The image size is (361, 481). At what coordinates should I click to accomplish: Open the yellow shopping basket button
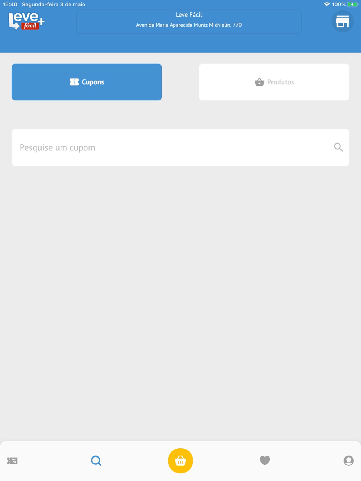(x=180, y=460)
